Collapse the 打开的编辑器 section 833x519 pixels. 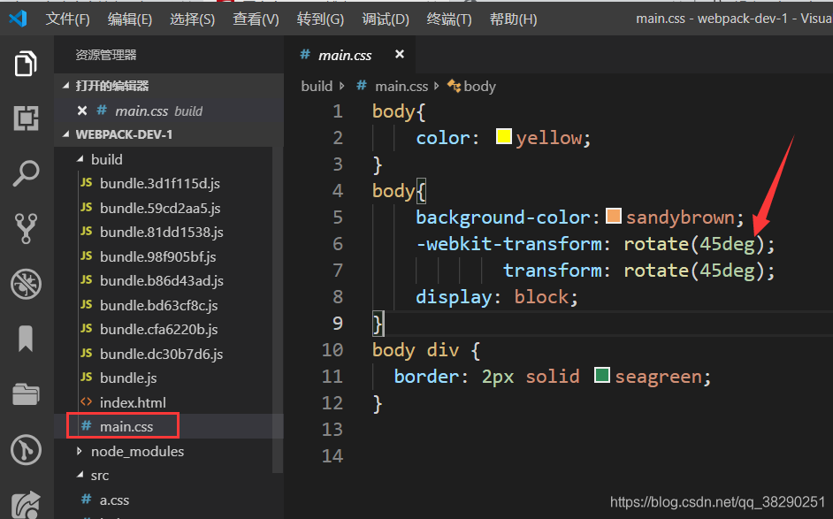tap(65, 86)
